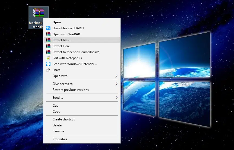Click WinRAR icon beside Extract Here
This screenshot has height=150, width=234.
[48, 46]
